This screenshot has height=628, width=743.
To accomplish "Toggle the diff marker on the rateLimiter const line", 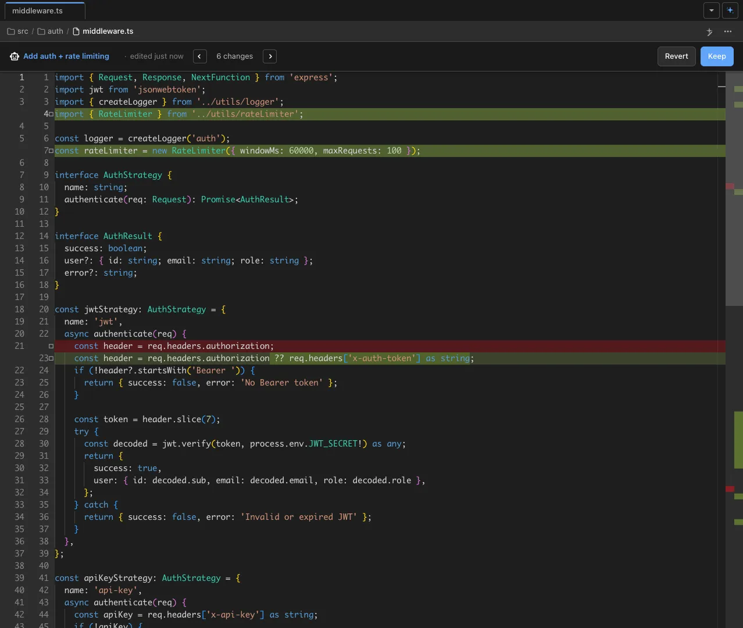I will click(51, 151).
